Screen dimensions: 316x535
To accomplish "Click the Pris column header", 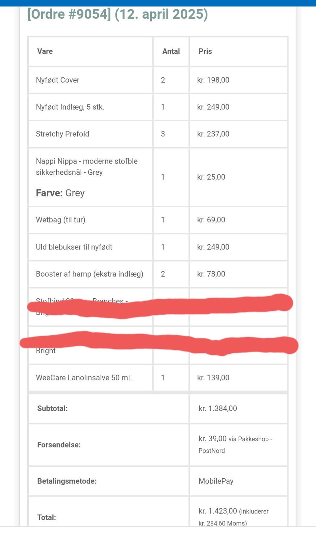I will point(205,51).
